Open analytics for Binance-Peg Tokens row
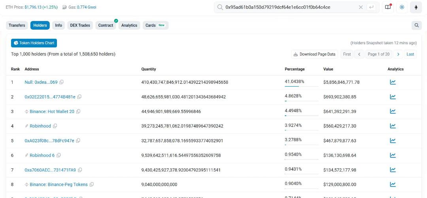Screen dimensions: 427x198 393,185
